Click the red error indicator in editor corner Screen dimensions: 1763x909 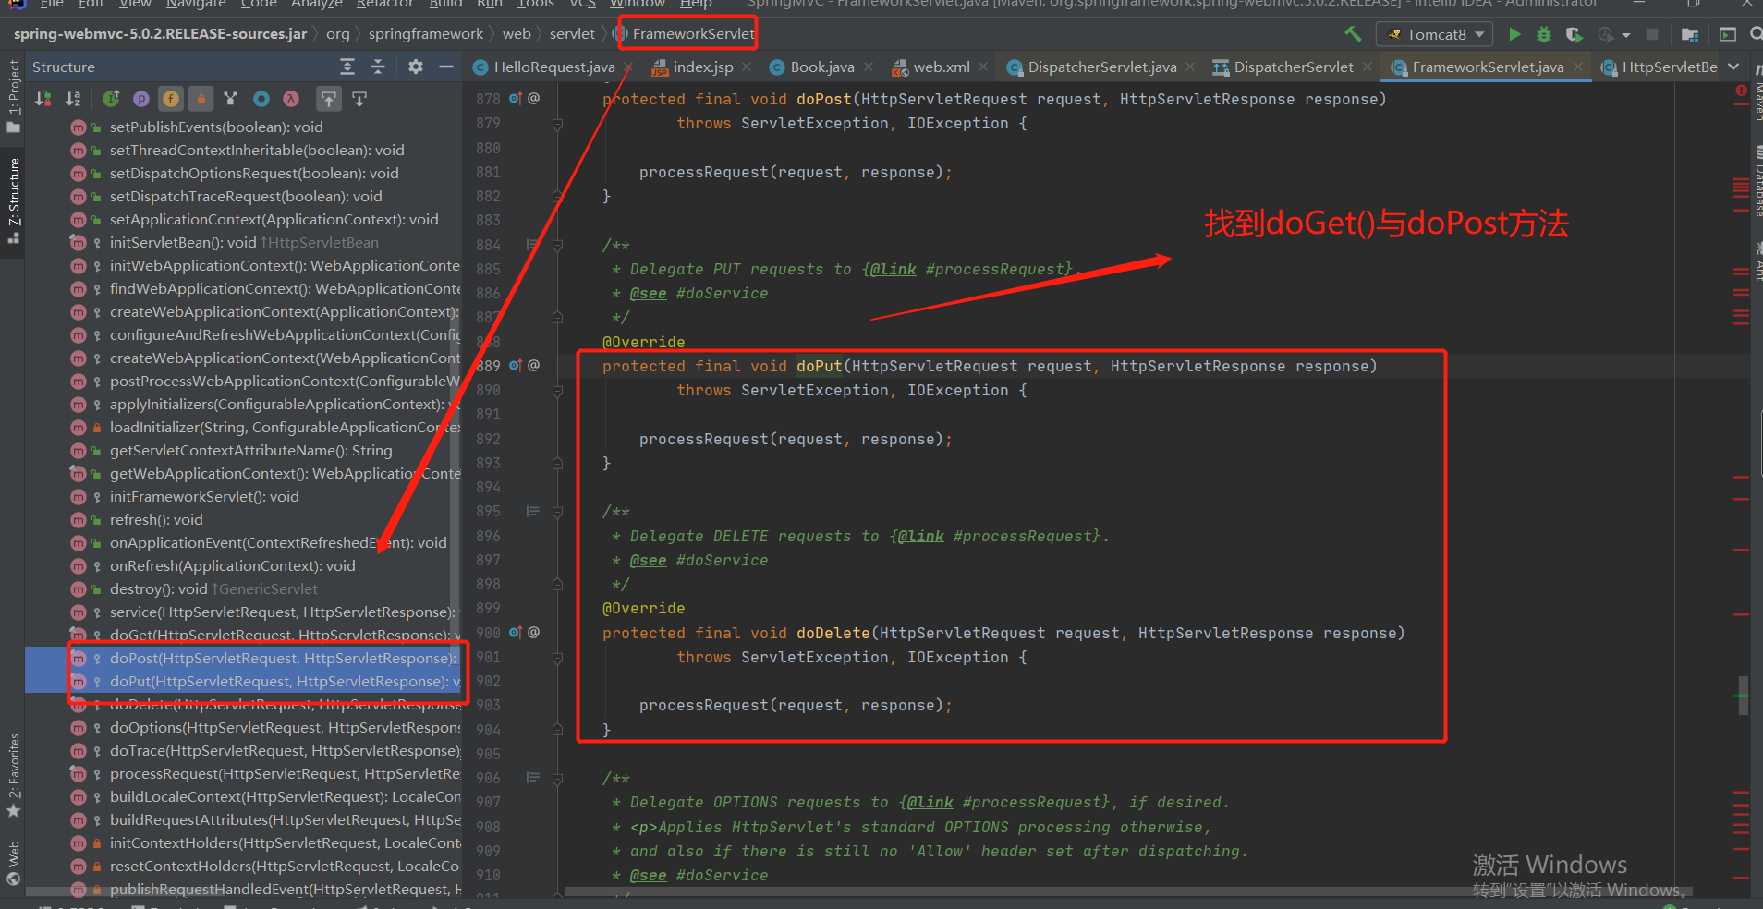tap(1741, 91)
